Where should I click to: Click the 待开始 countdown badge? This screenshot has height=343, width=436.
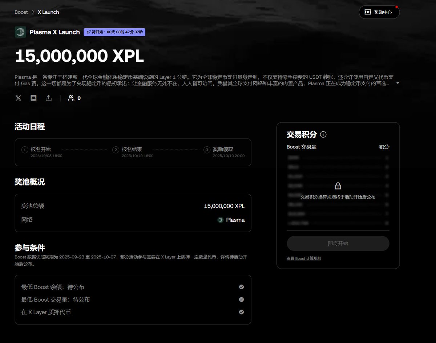[x=114, y=32]
